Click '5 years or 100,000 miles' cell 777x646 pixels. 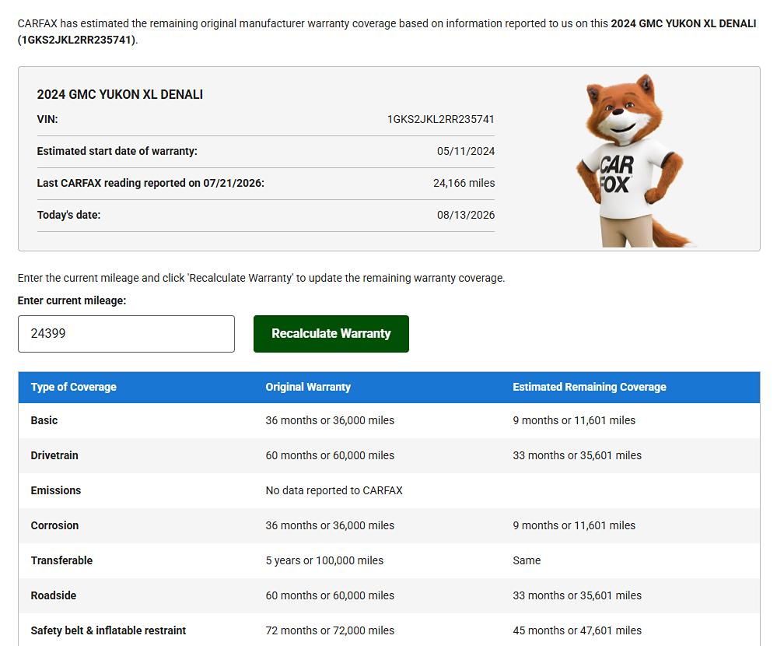coord(324,560)
